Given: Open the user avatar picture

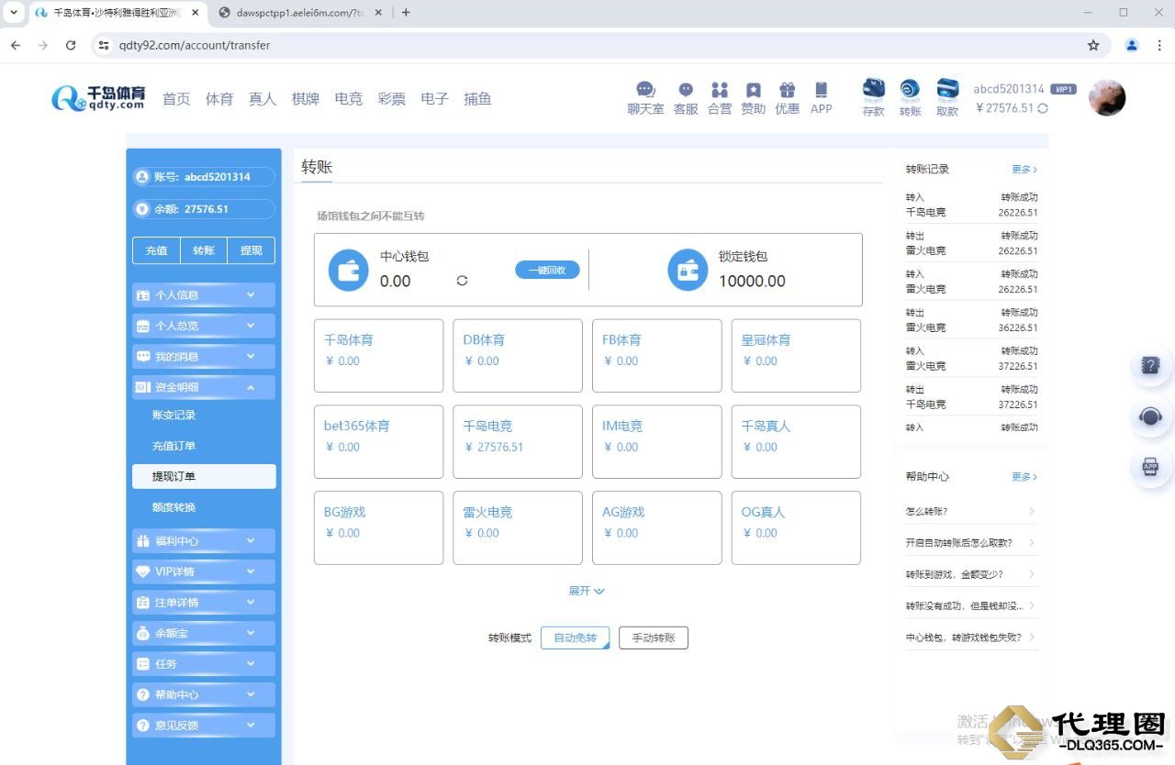Looking at the screenshot, I should [x=1107, y=97].
